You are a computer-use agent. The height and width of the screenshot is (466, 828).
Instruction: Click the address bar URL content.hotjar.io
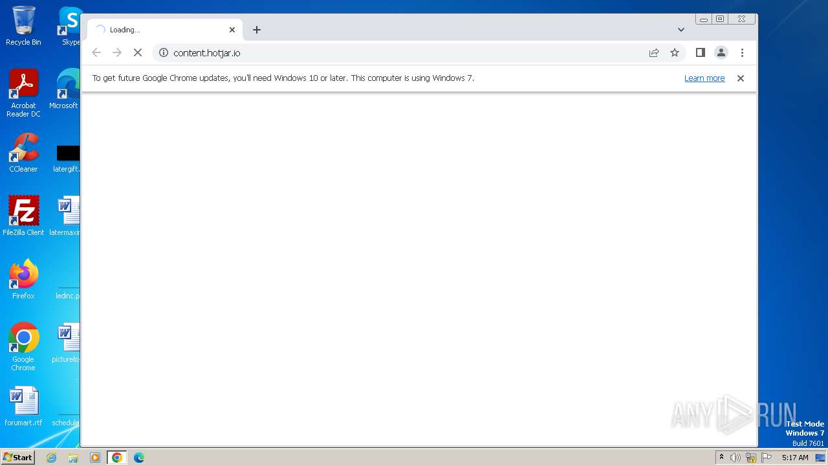click(x=206, y=53)
